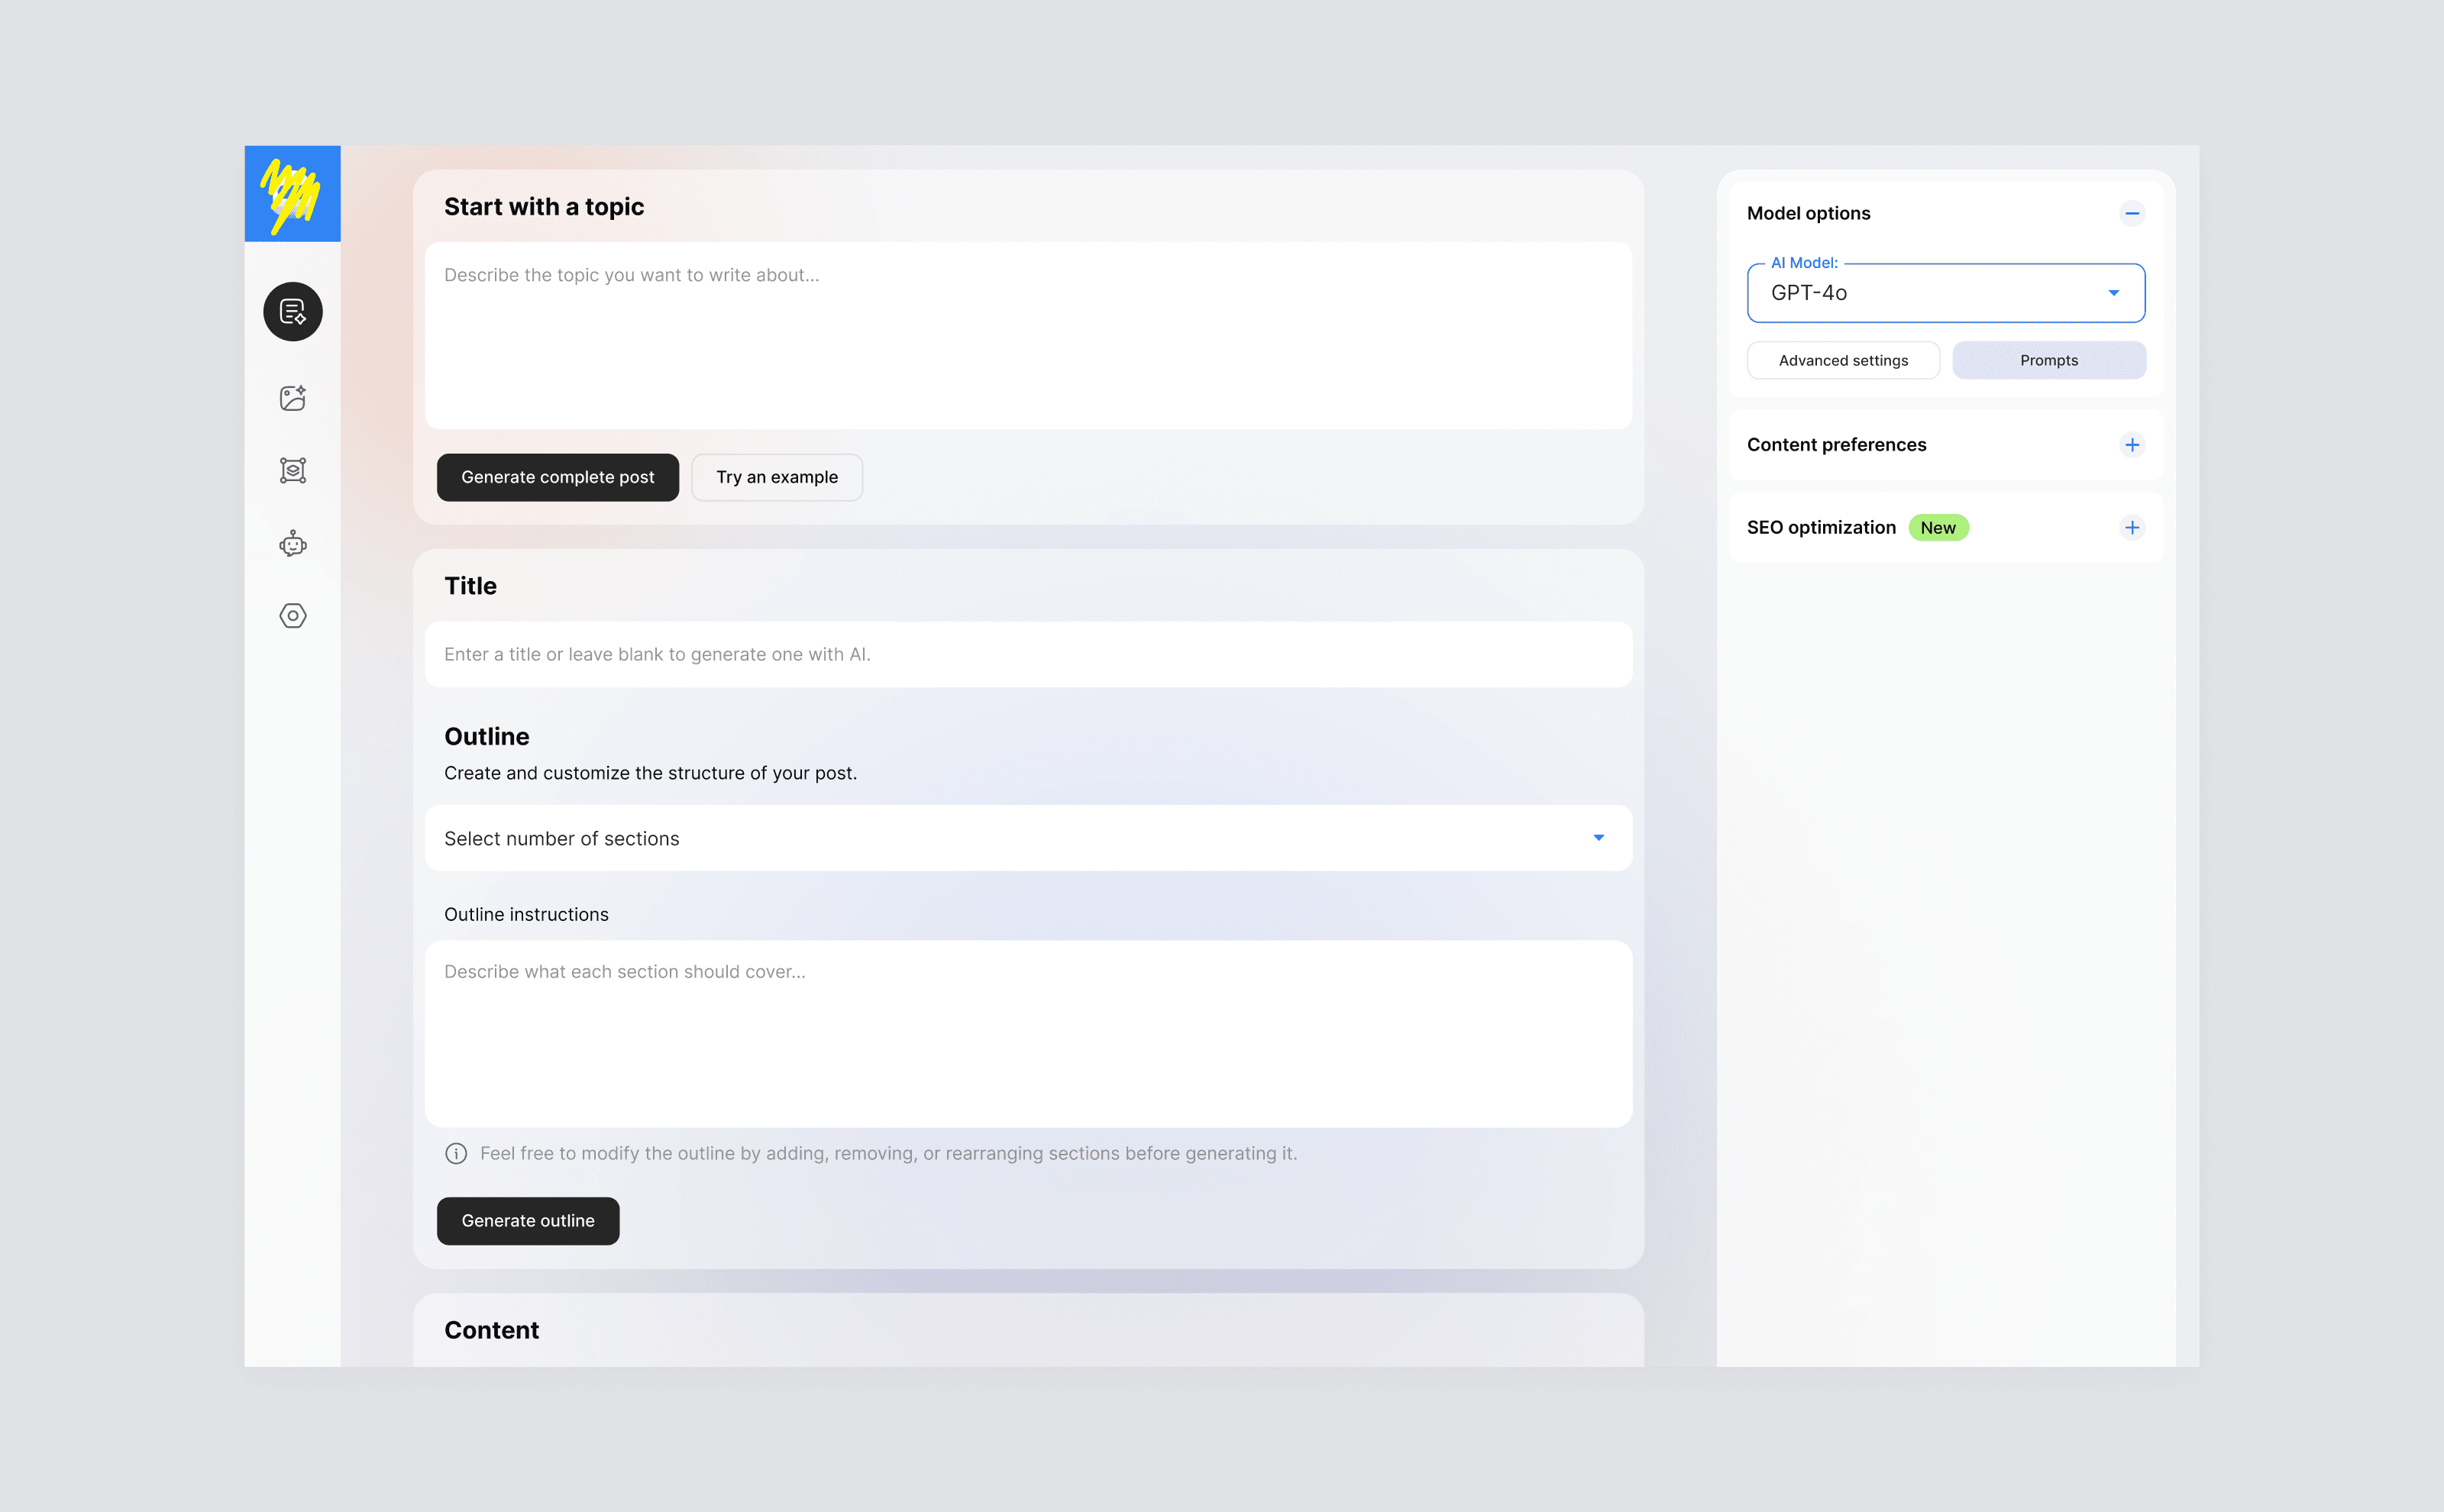Open the post writer sidebar icon
The width and height of the screenshot is (2444, 1512).
(292, 312)
